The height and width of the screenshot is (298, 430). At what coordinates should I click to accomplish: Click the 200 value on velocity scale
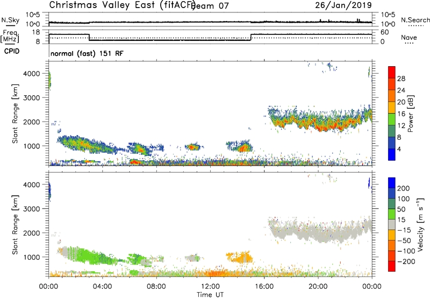coord(404,188)
